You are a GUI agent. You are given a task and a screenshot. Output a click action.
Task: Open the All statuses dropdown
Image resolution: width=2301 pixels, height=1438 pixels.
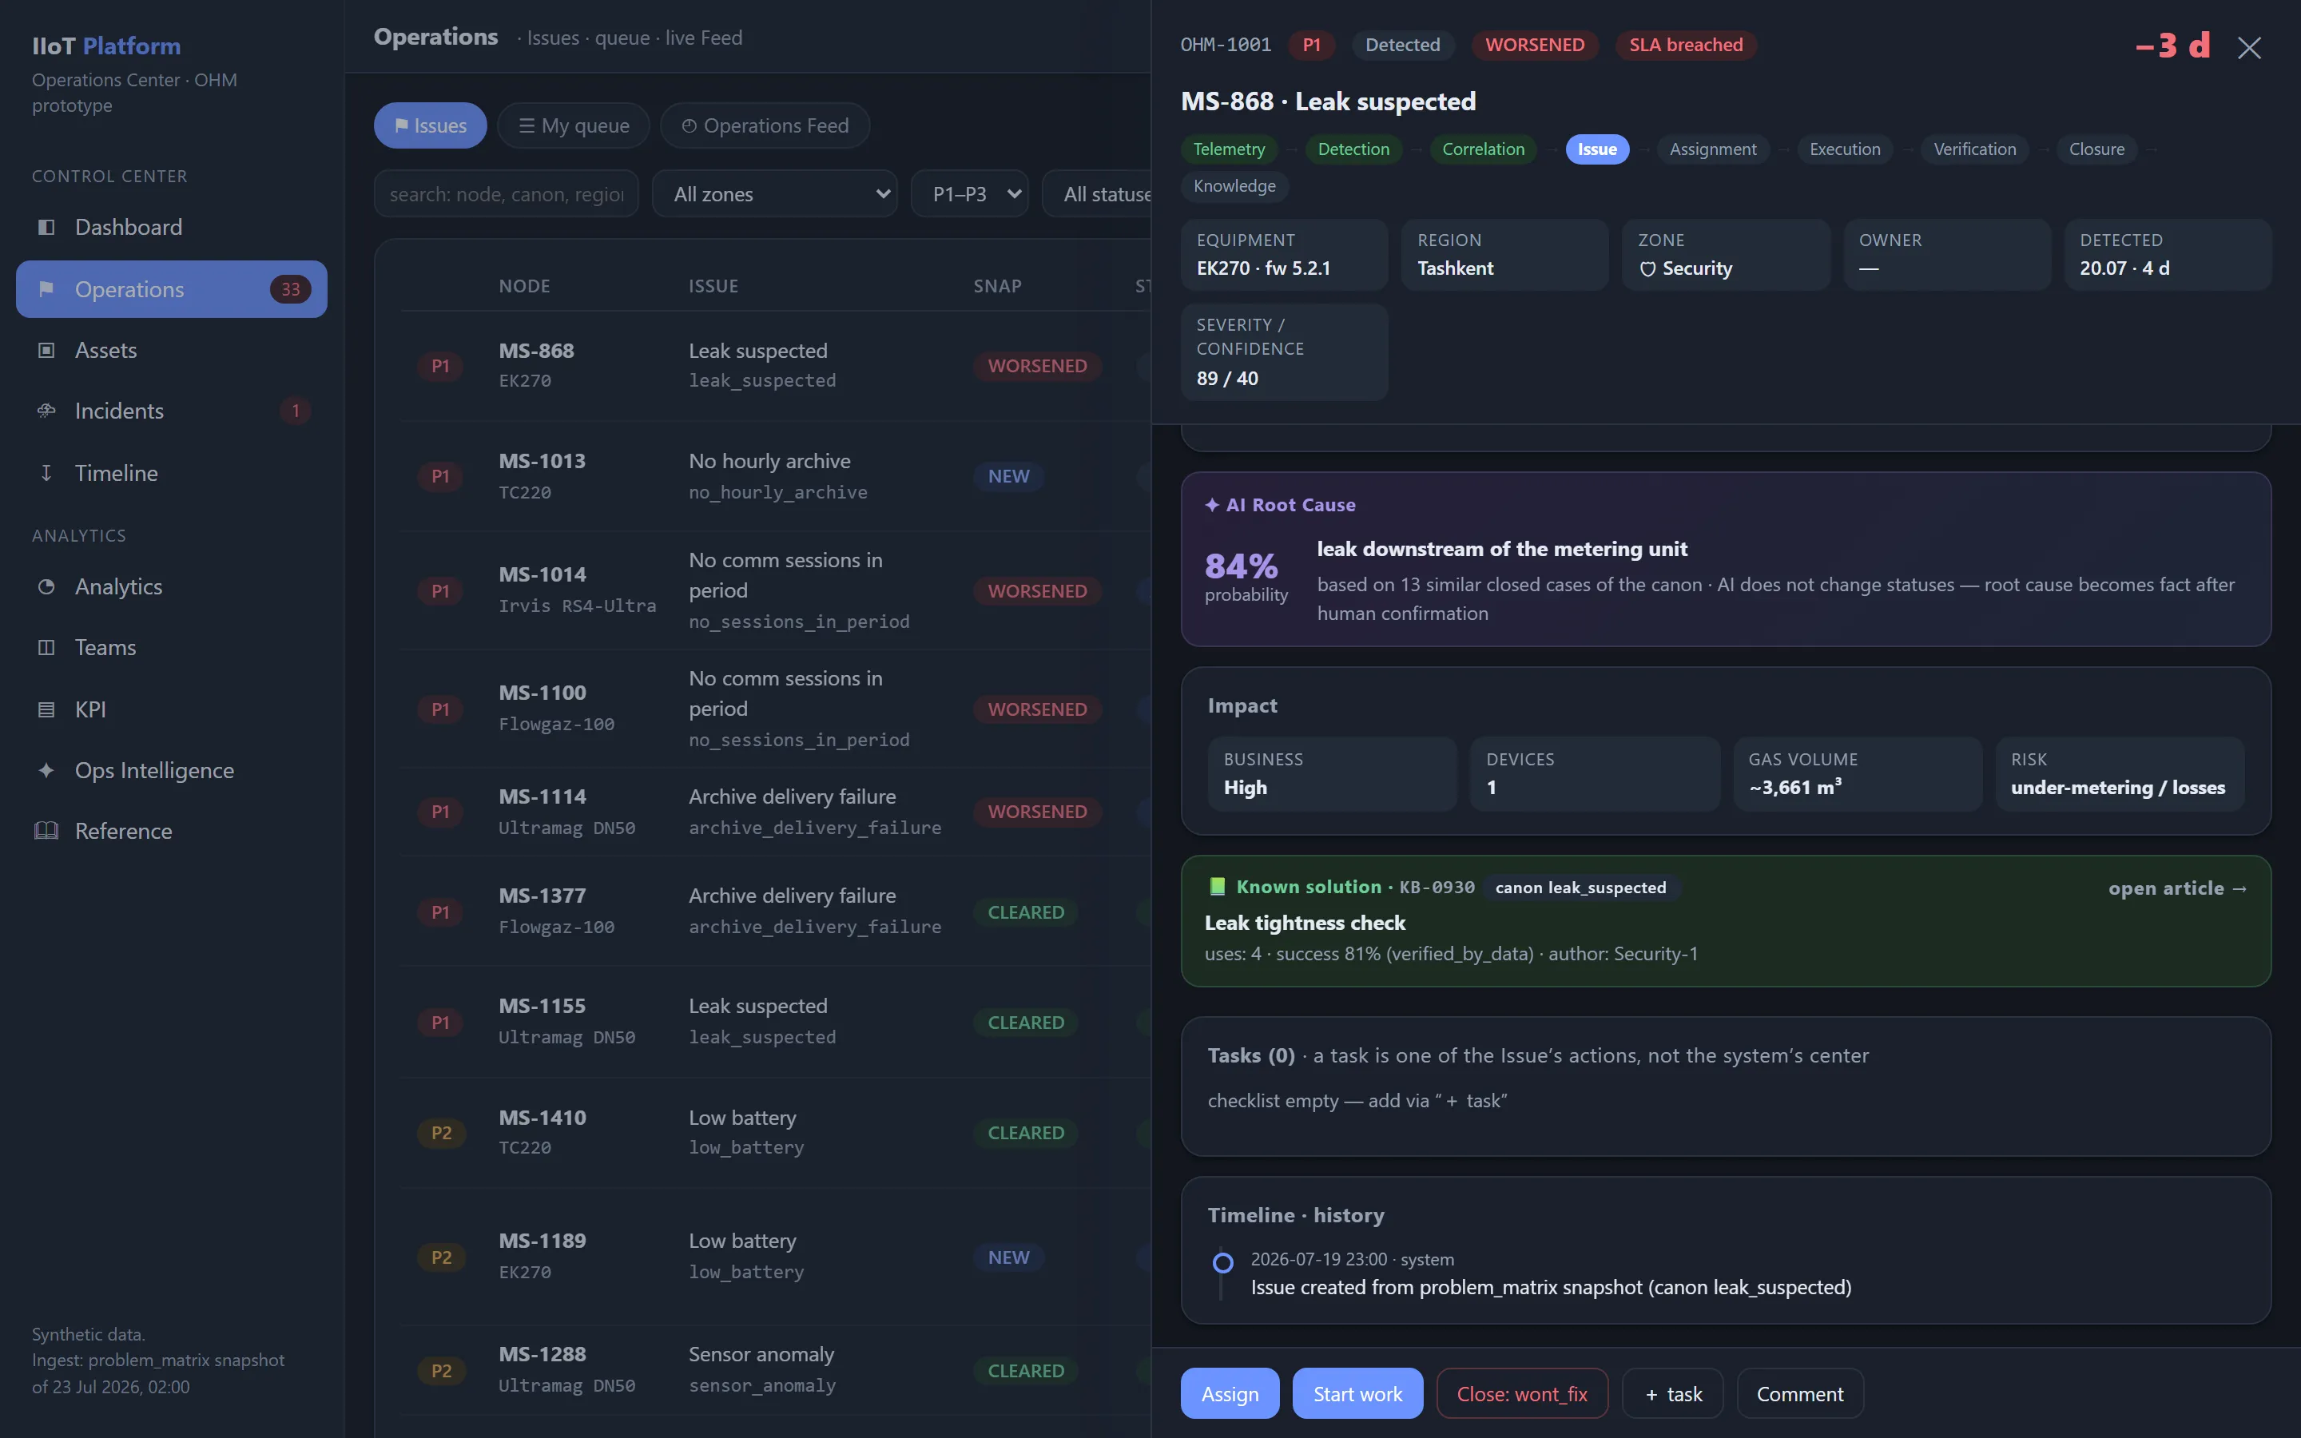[1097, 194]
